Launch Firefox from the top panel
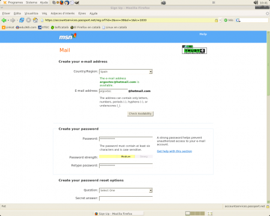 click(62, 2)
